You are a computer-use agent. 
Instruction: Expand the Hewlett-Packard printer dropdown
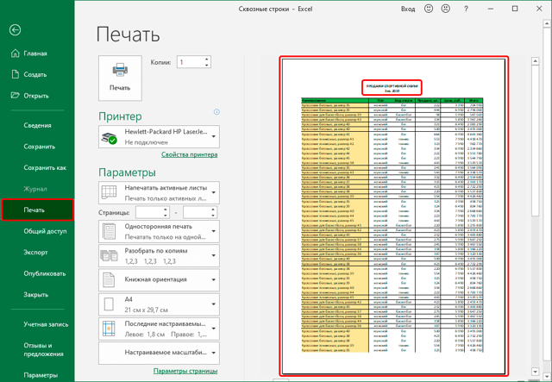(214, 136)
